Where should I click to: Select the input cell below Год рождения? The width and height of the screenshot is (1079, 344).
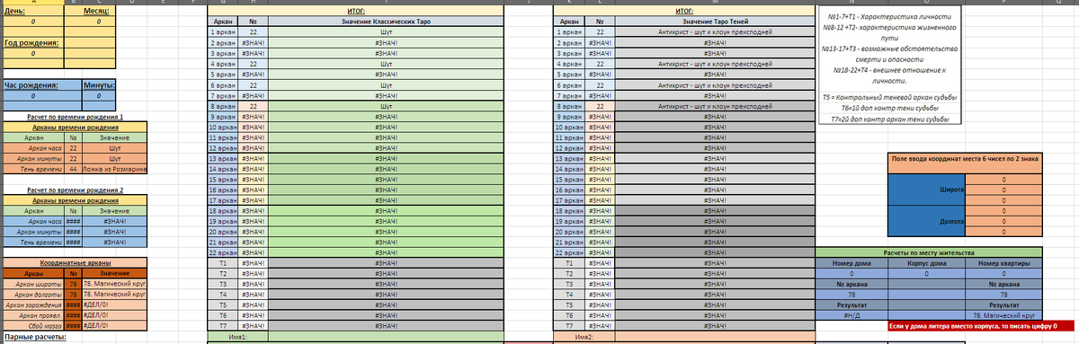(33, 53)
